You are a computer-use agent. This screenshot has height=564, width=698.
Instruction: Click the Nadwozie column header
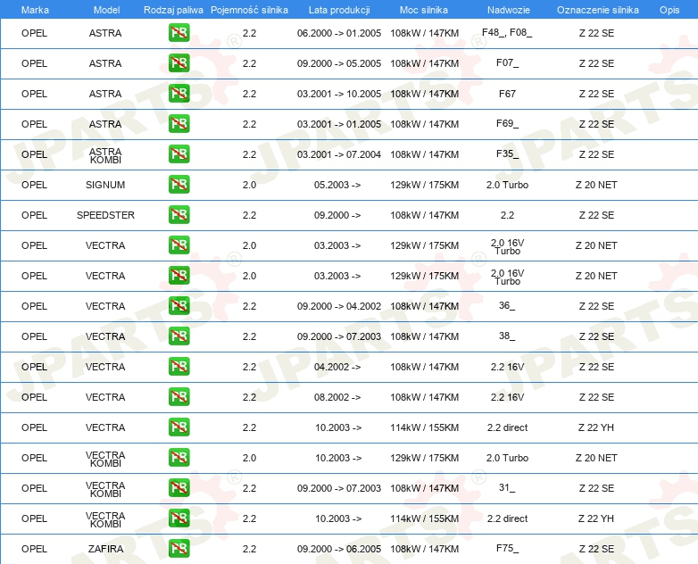(x=509, y=10)
